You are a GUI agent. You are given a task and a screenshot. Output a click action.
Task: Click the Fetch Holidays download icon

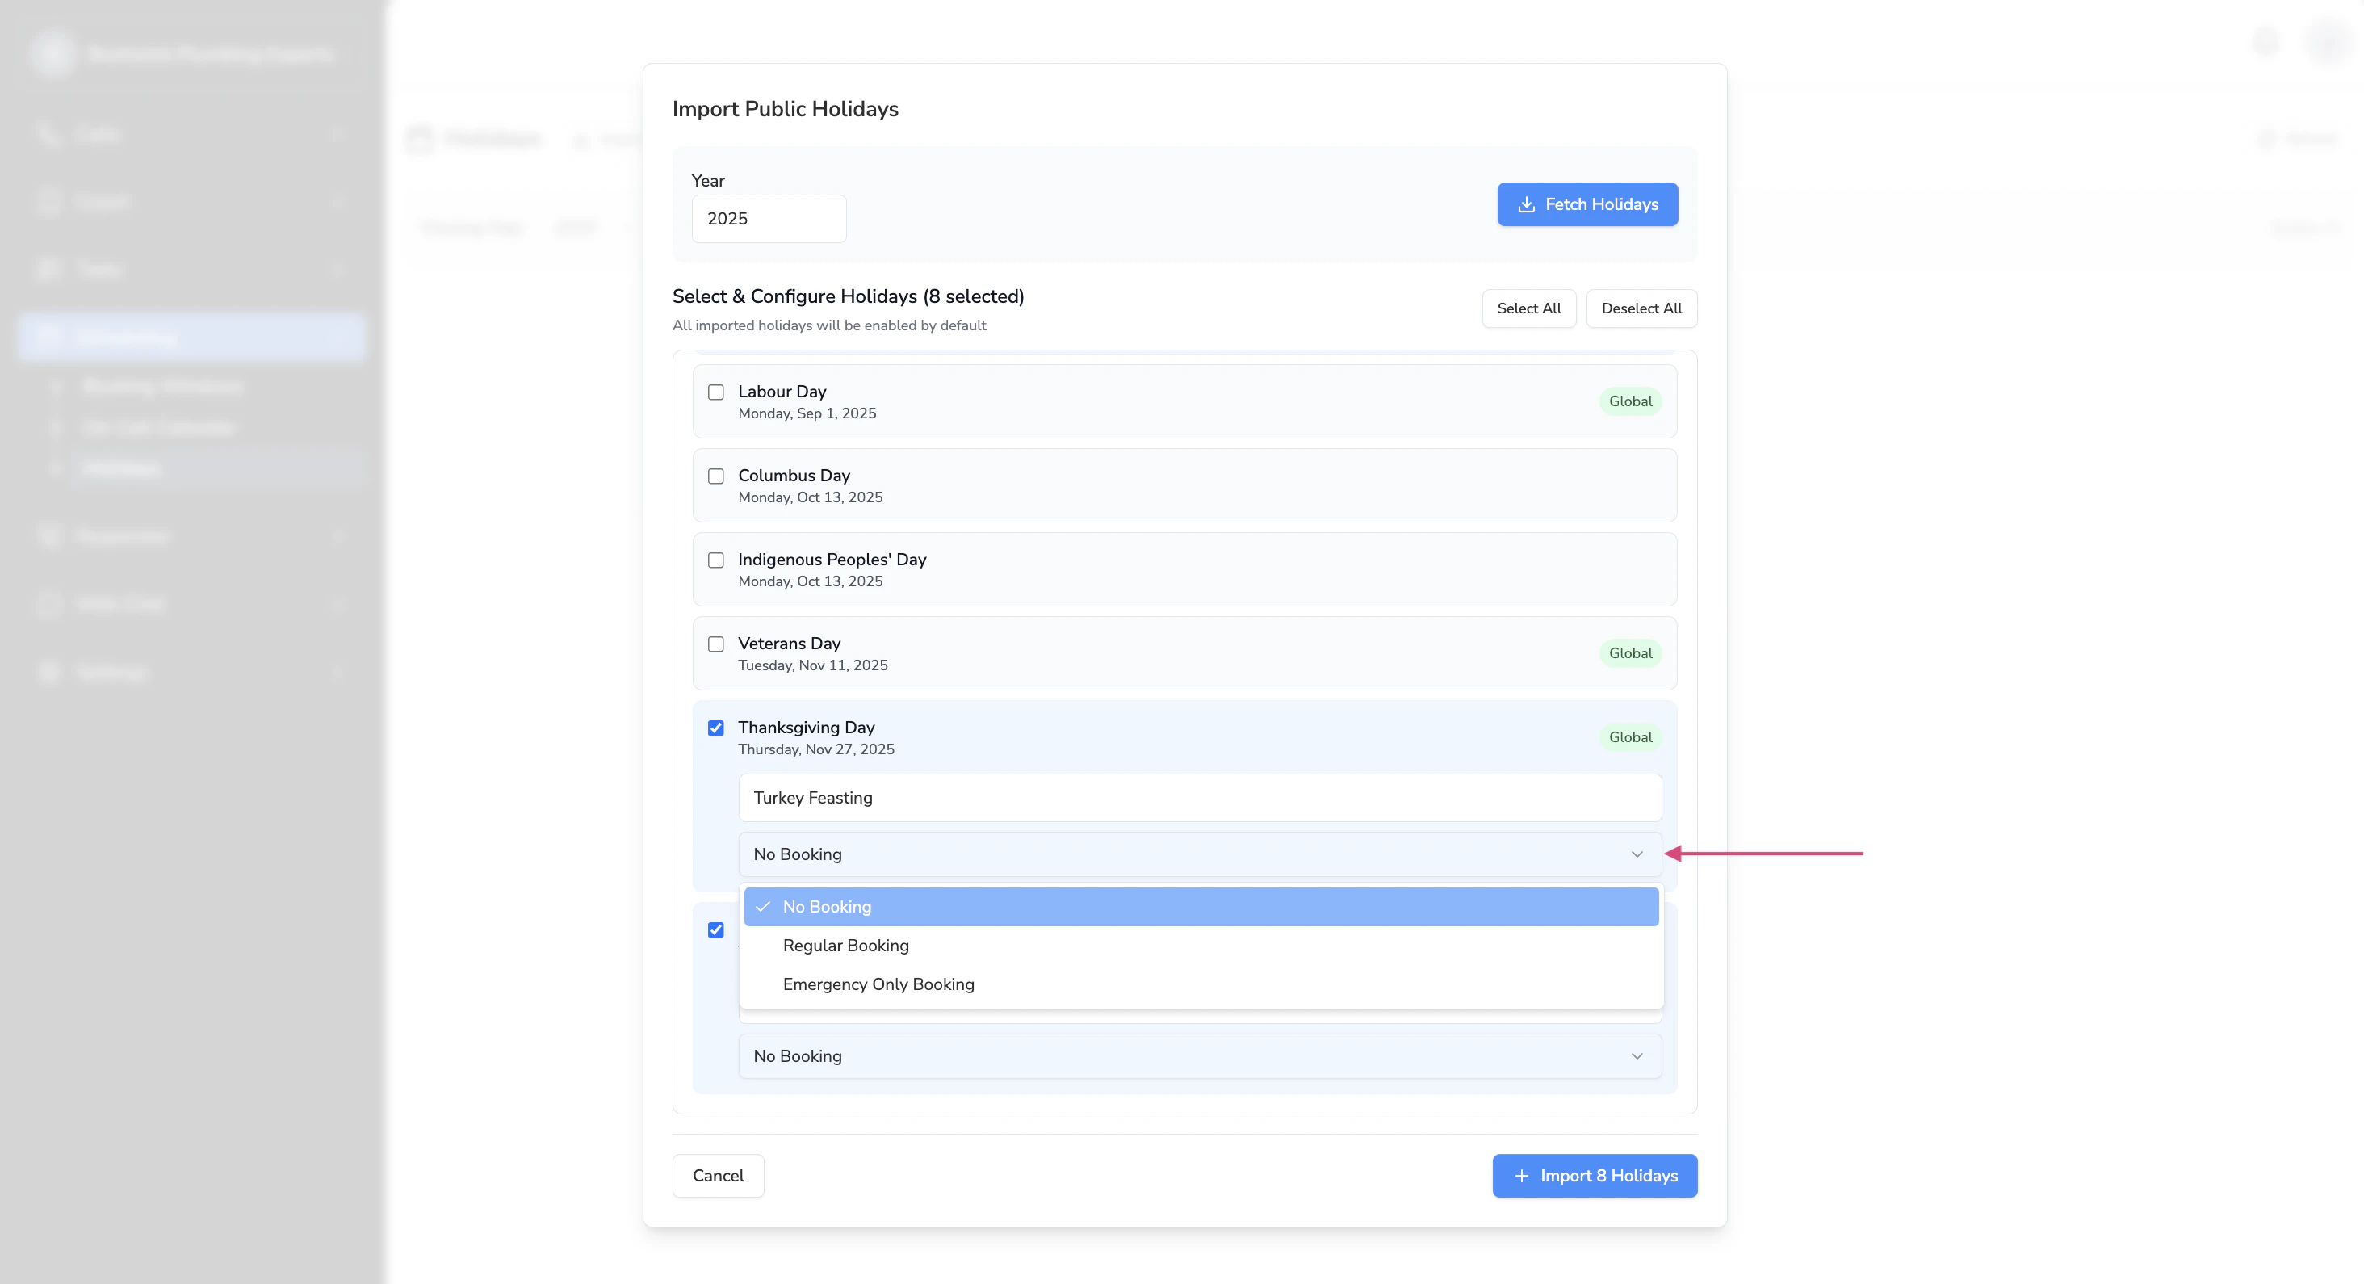[1525, 204]
